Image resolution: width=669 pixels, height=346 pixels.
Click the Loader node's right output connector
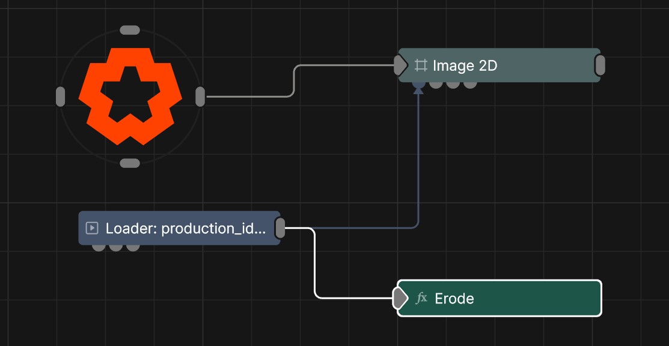pos(280,228)
